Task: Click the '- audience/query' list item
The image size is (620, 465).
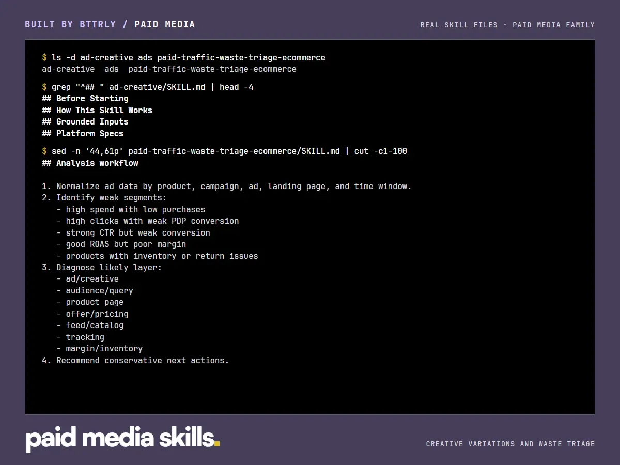Action: pyautogui.click(x=95, y=291)
